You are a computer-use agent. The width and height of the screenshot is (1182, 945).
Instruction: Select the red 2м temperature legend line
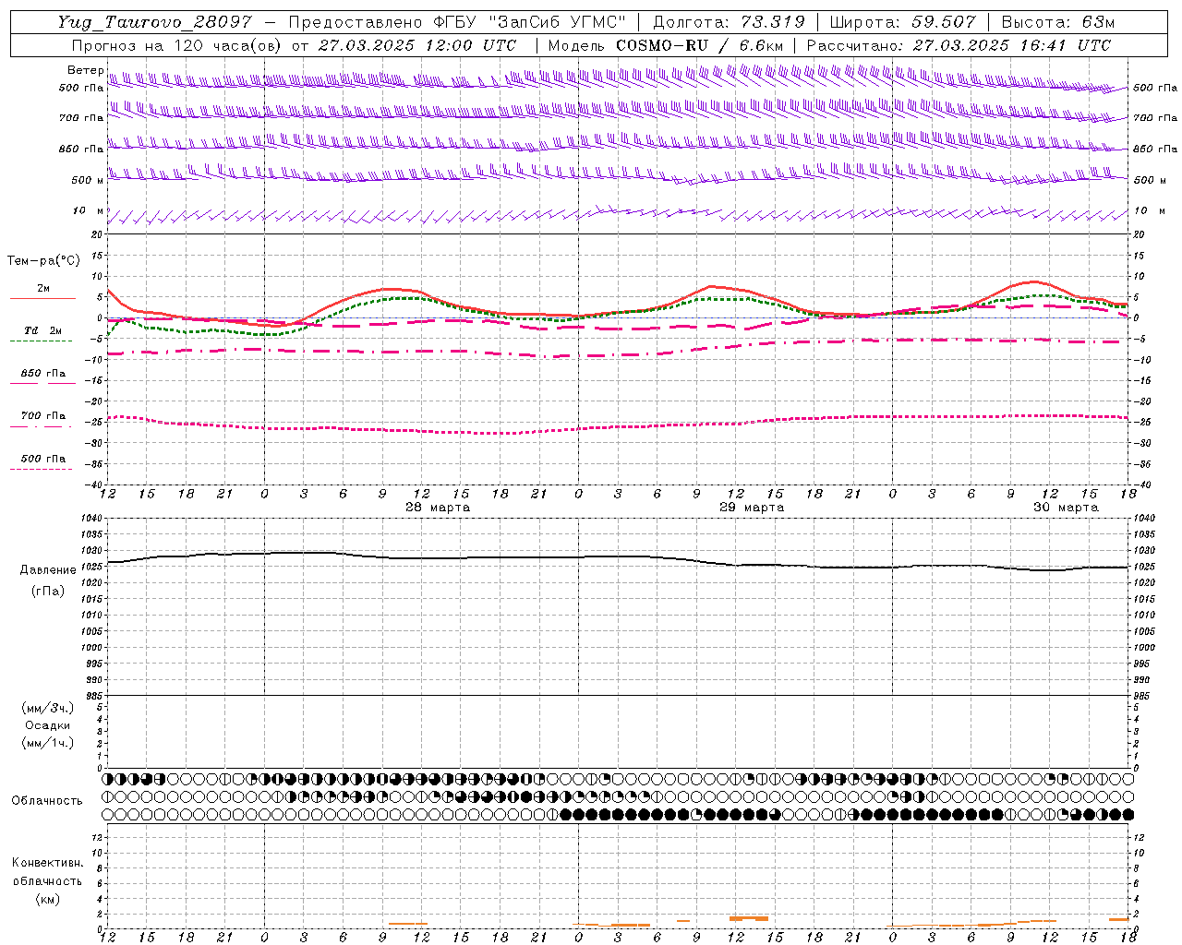[43, 298]
